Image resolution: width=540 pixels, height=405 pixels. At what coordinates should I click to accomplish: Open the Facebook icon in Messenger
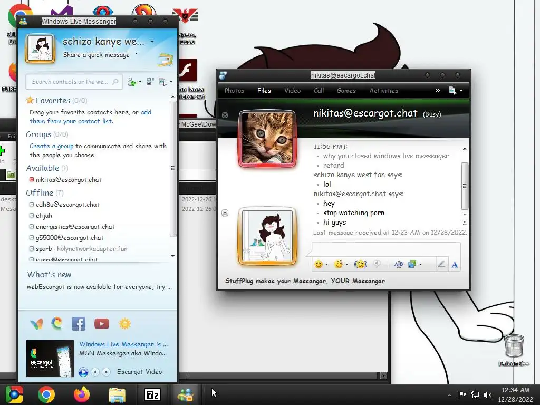point(79,324)
